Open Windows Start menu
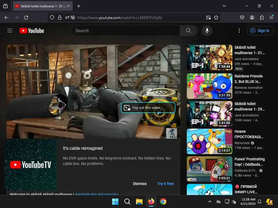 click(115, 201)
